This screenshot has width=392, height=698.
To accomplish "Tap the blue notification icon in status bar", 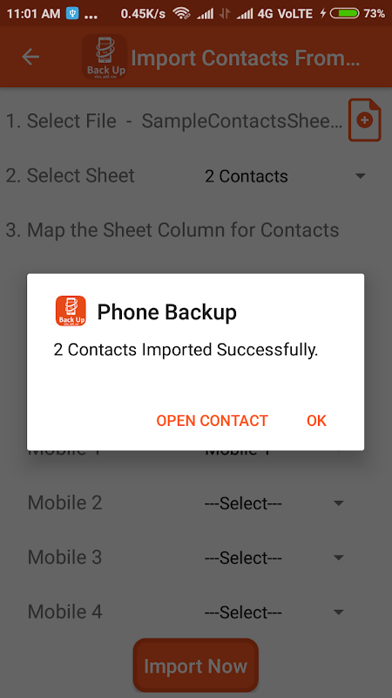I will tap(72, 13).
